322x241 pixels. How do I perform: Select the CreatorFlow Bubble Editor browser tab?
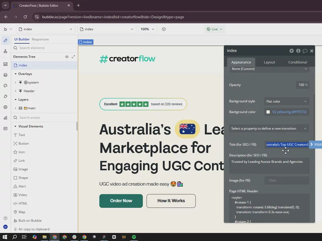pyautogui.click(x=41, y=6)
